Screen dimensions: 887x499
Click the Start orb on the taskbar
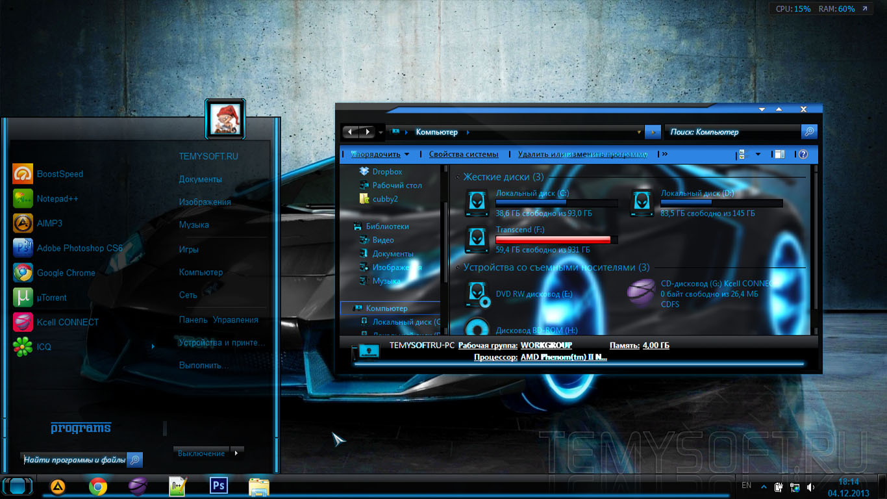[x=18, y=486]
